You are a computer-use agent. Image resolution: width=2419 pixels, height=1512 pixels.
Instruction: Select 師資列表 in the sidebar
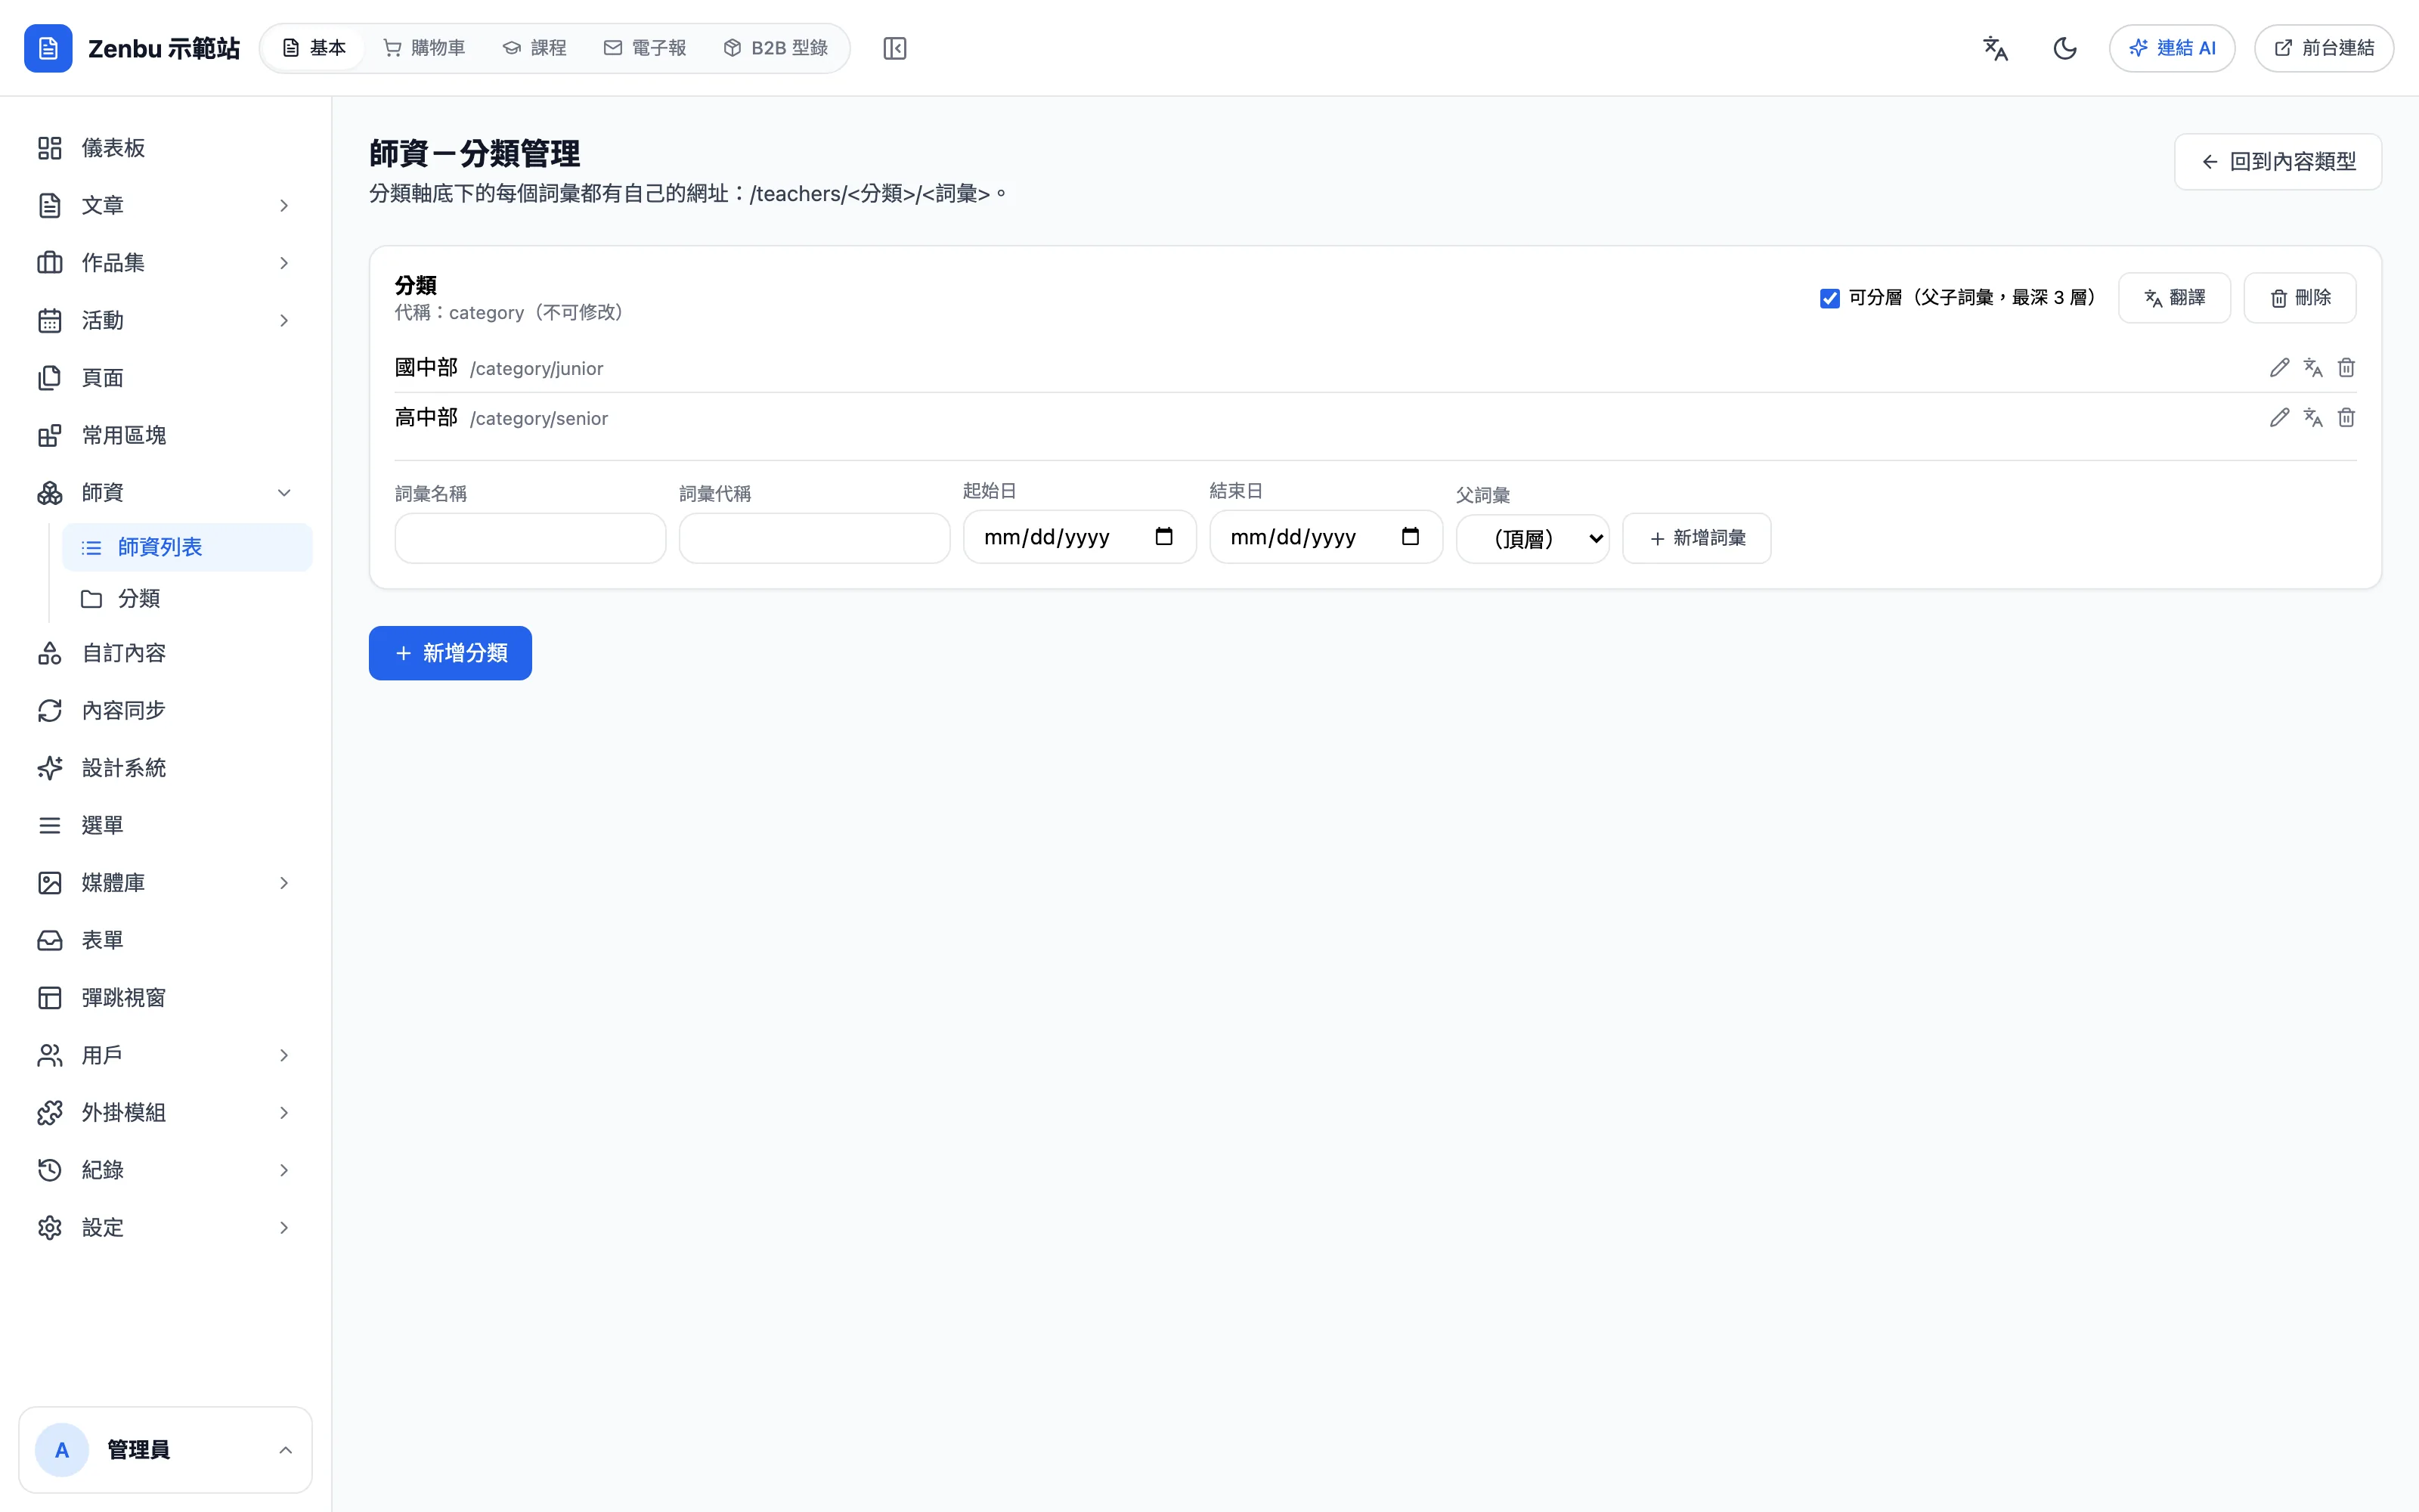[x=187, y=547]
